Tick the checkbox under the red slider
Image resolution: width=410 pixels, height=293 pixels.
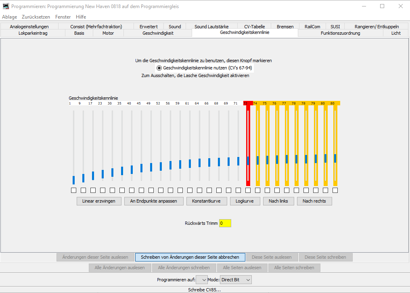248,190
